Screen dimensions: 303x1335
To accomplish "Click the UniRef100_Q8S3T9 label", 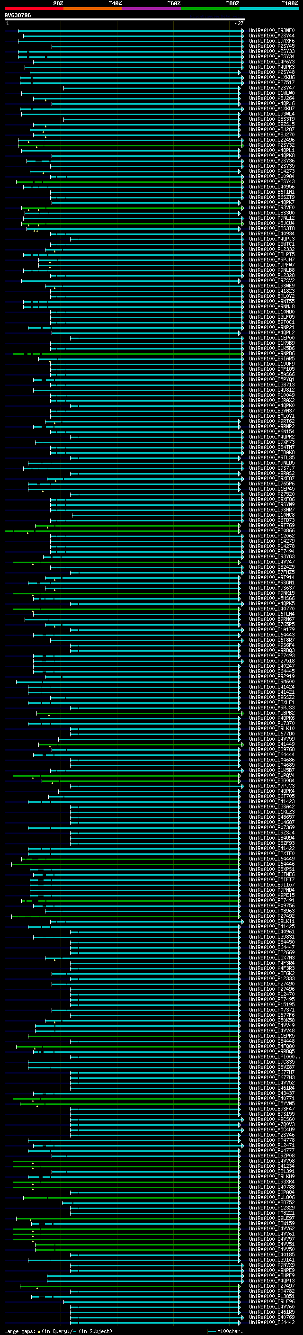I will [272, 119].
